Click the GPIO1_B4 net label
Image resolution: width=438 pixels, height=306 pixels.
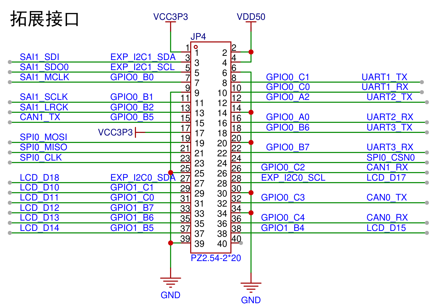283,228
